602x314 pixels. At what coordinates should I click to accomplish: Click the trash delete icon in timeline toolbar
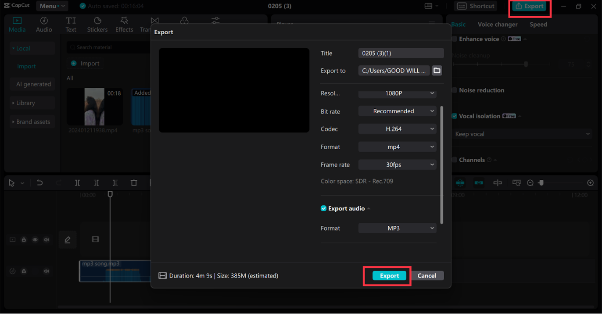coord(134,183)
